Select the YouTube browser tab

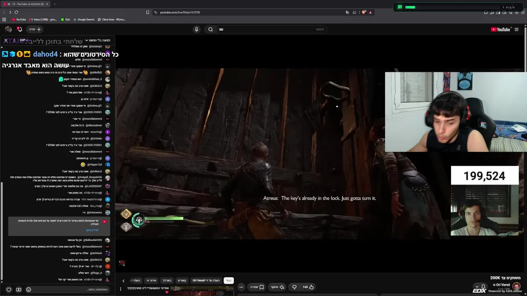(x=26, y=4)
